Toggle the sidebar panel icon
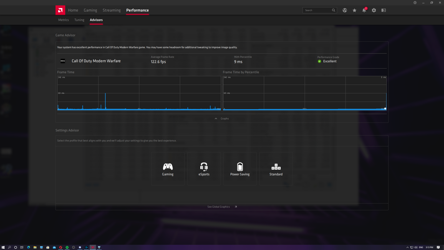Image resolution: width=444 pixels, height=250 pixels. pos(384,10)
